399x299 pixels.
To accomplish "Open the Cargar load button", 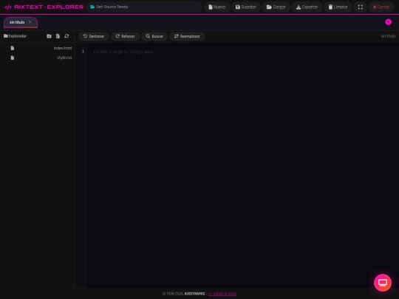I will click(x=276, y=7).
